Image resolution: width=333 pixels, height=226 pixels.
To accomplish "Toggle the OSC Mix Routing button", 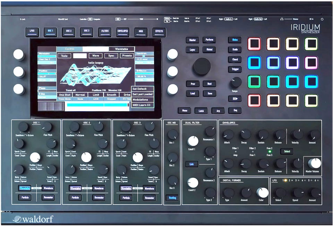I will 172,198.
